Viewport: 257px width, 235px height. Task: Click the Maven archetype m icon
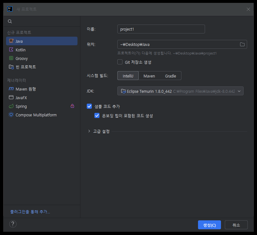11,89
